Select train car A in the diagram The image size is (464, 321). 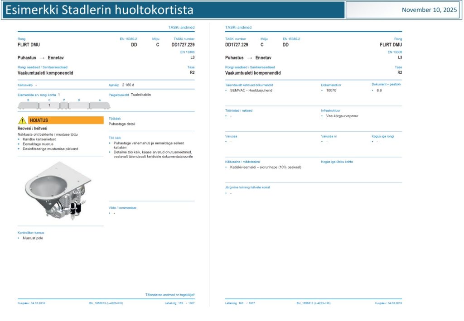99,105
